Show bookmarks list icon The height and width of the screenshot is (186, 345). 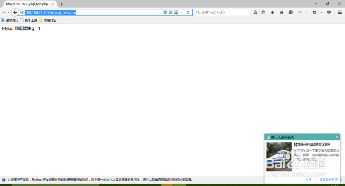[x=263, y=12]
